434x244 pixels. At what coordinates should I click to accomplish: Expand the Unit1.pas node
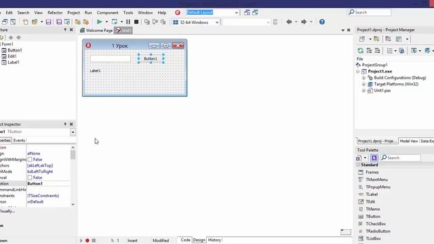(364, 90)
